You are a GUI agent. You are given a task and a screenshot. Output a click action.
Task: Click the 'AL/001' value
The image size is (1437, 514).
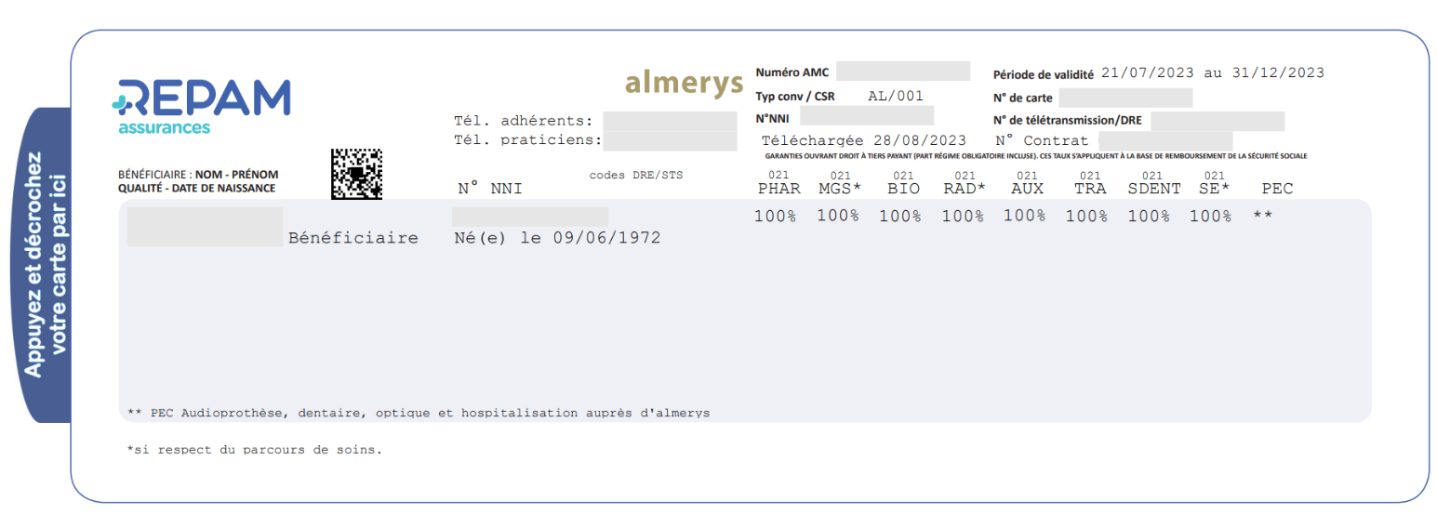click(895, 96)
